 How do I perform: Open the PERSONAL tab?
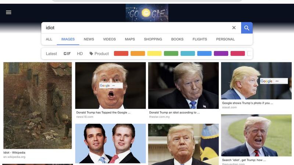coord(225,39)
